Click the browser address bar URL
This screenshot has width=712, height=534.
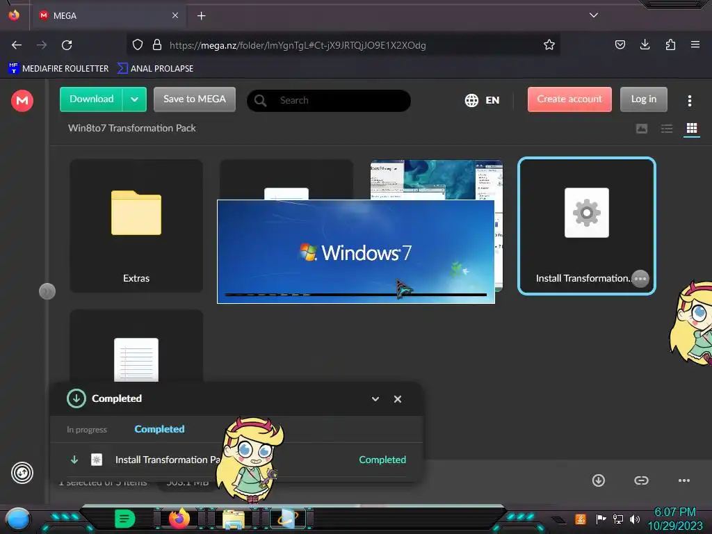pos(298,45)
